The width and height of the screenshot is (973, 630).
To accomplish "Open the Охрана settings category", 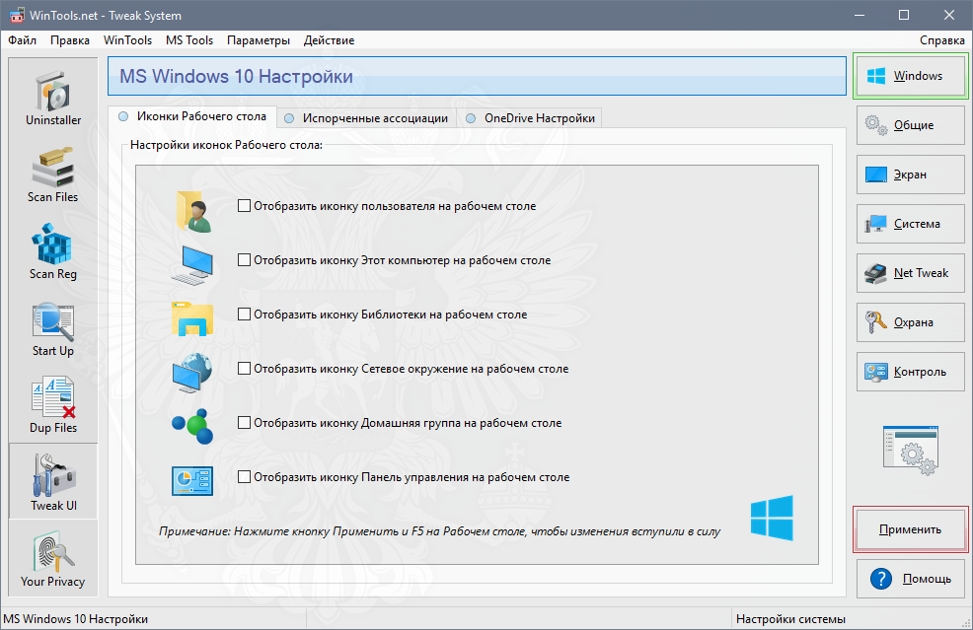I will tap(910, 322).
